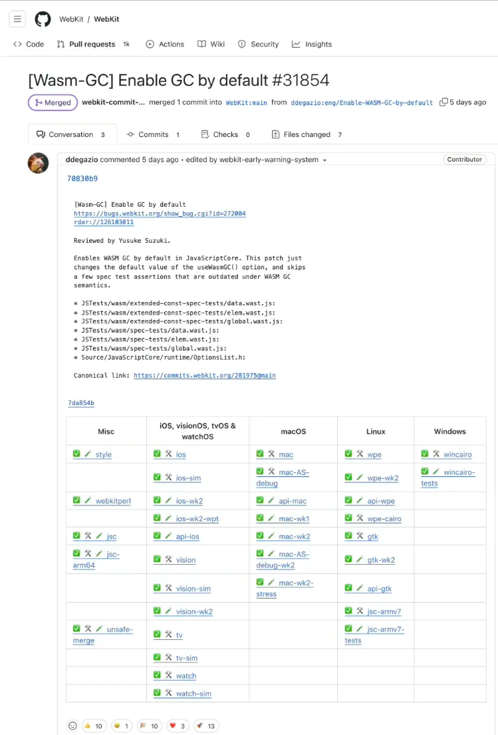The image size is (498, 735).
Task: Open the ios-sim build status link
Action: [188, 478]
